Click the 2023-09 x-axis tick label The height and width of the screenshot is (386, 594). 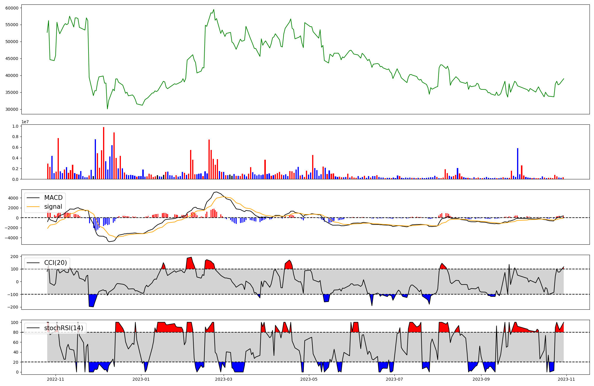(481, 379)
